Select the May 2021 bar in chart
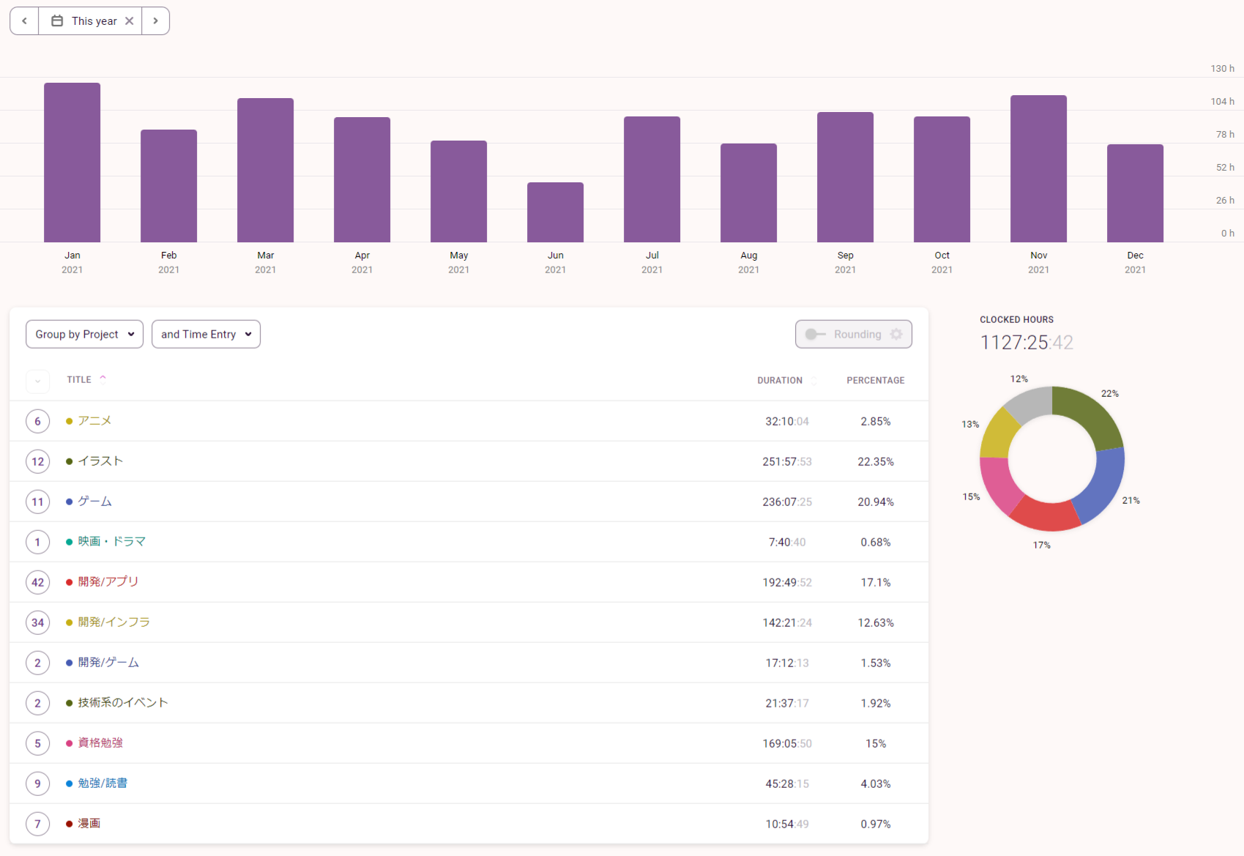The width and height of the screenshot is (1244, 856). 458,191
